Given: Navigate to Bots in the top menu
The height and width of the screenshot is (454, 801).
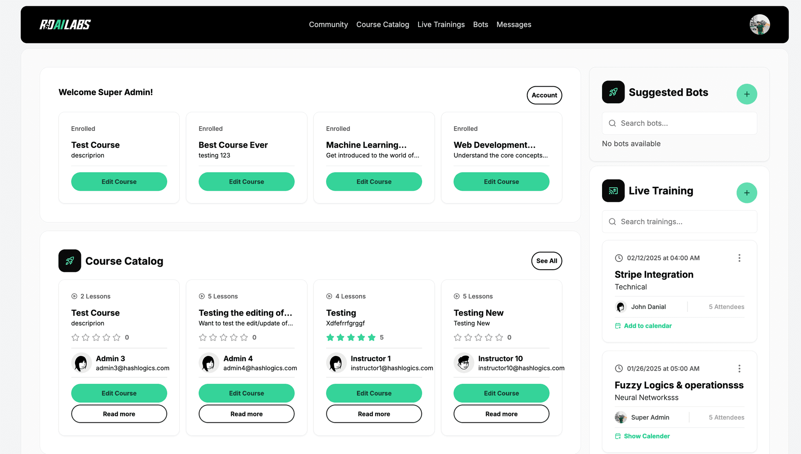Looking at the screenshot, I should click(481, 25).
